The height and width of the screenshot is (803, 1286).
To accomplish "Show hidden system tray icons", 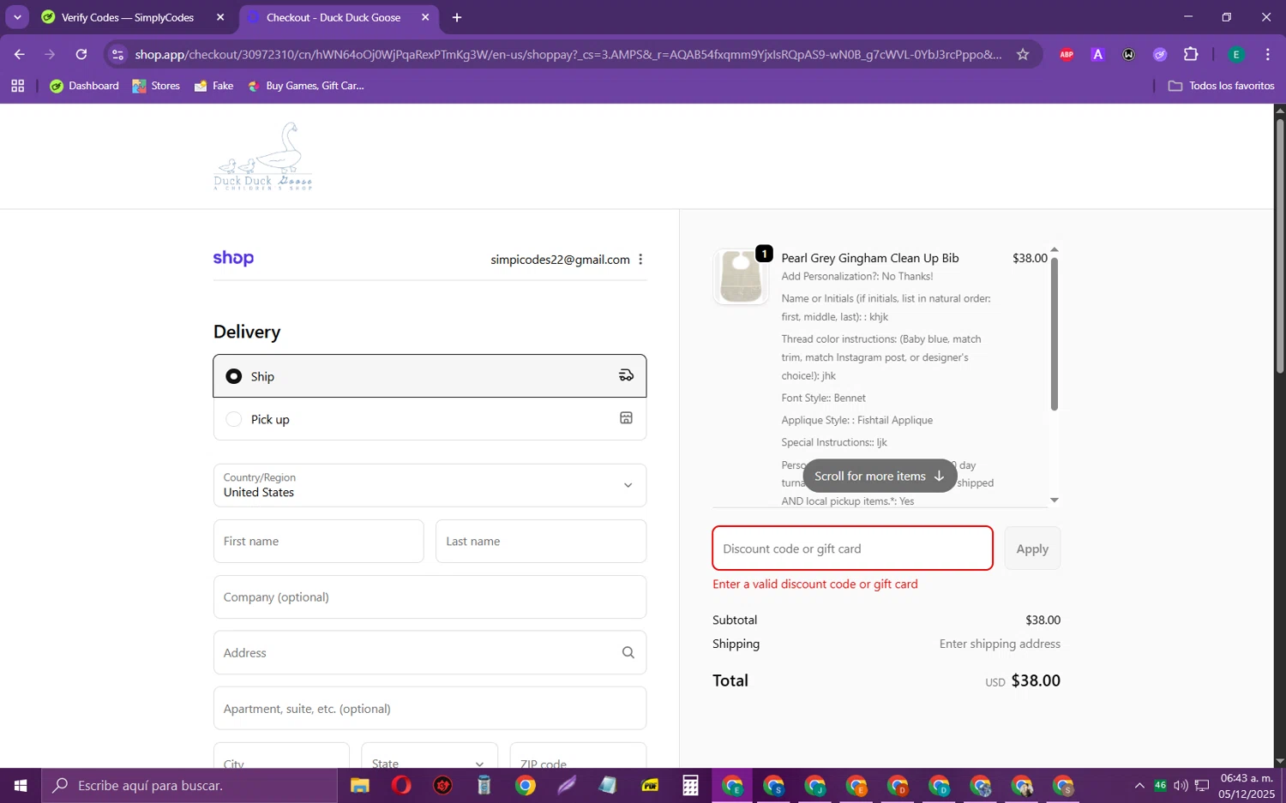I will [x=1139, y=785].
